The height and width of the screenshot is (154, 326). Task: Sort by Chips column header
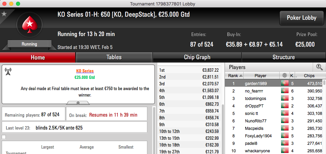(309, 76)
